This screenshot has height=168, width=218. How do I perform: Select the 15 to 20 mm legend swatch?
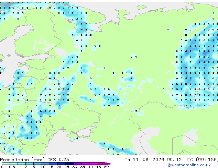click(x=53, y=164)
